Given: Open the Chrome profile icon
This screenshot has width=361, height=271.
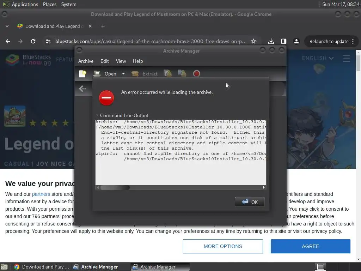Looking at the screenshot, I should 296,41.
